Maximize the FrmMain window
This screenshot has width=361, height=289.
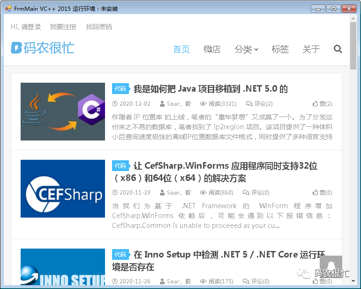(333, 9)
